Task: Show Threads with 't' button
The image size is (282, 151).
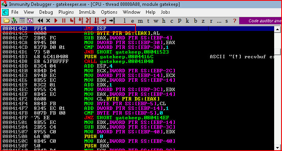Action: (x=148, y=21)
